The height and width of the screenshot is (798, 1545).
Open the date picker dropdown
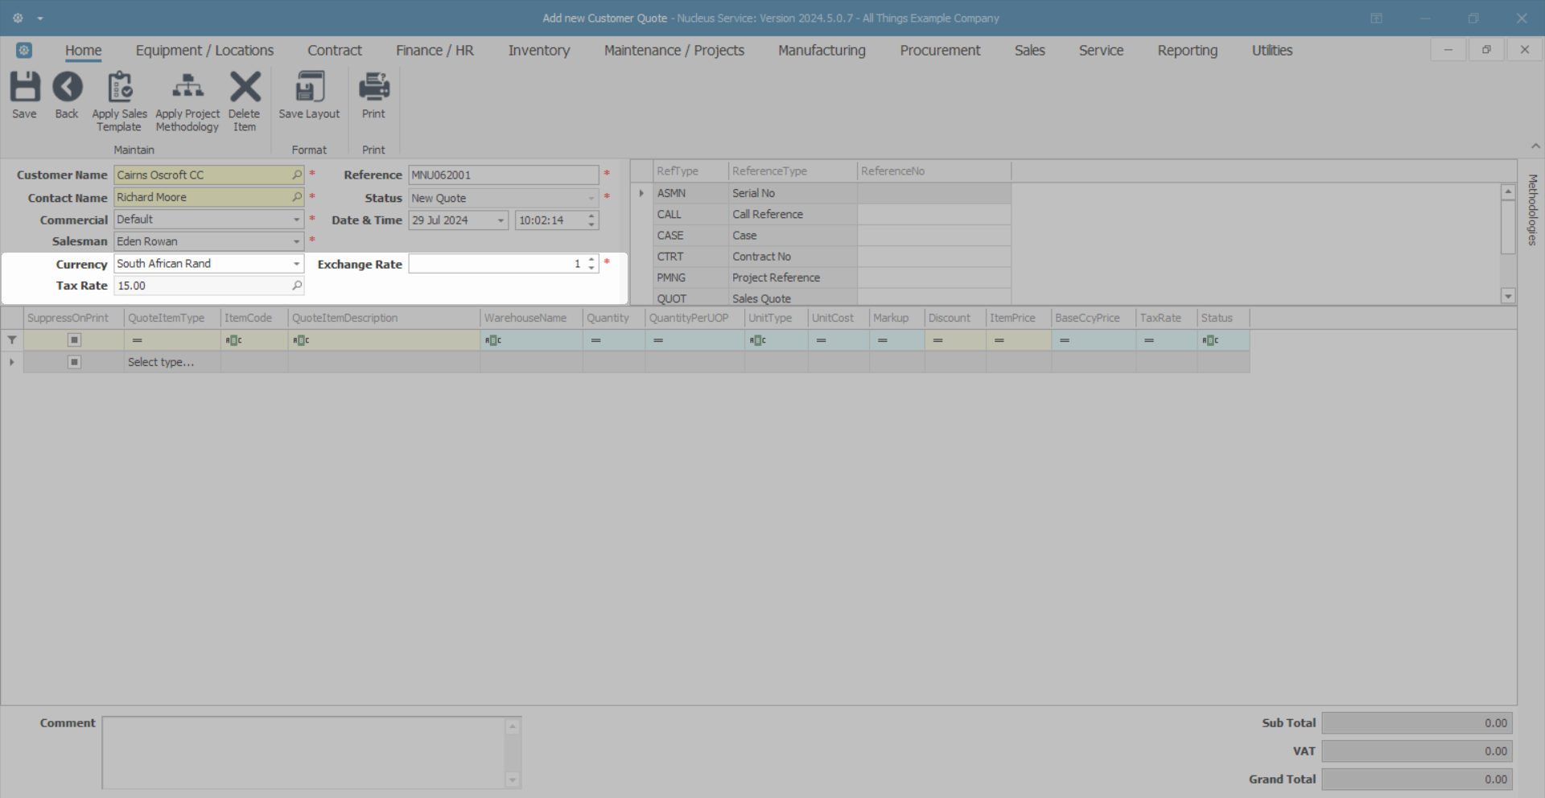(501, 220)
